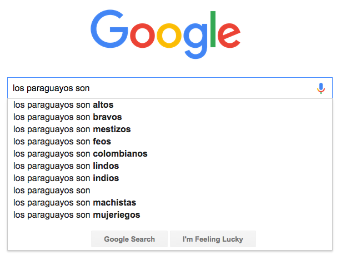Click the blue capital G in logo

pos(109,29)
